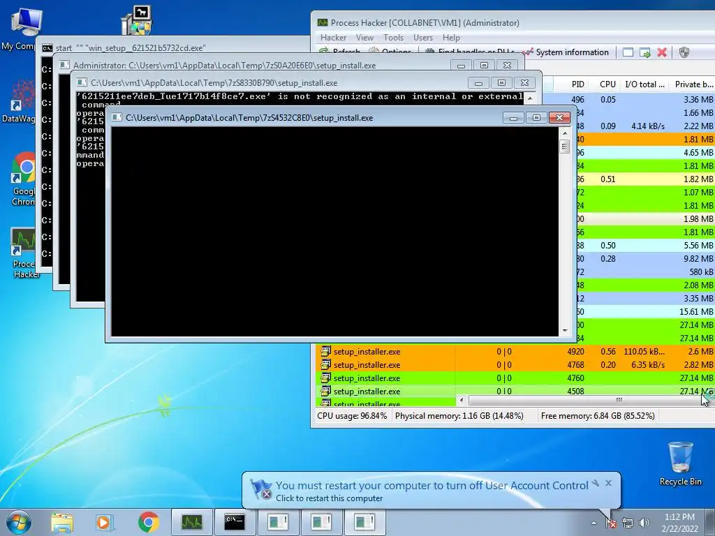Click icon of setup_installer.exe PID 4768
This screenshot has width=715, height=536.
tap(325, 364)
